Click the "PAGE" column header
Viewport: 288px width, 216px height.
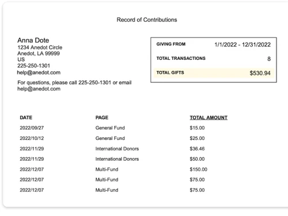click(102, 118)
